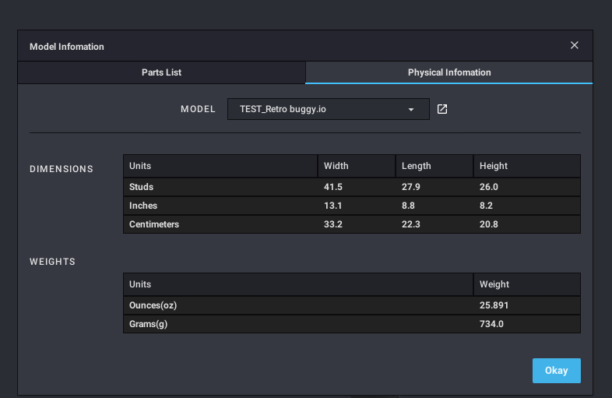Click the inches height value 8.2

tap(486, 206)
